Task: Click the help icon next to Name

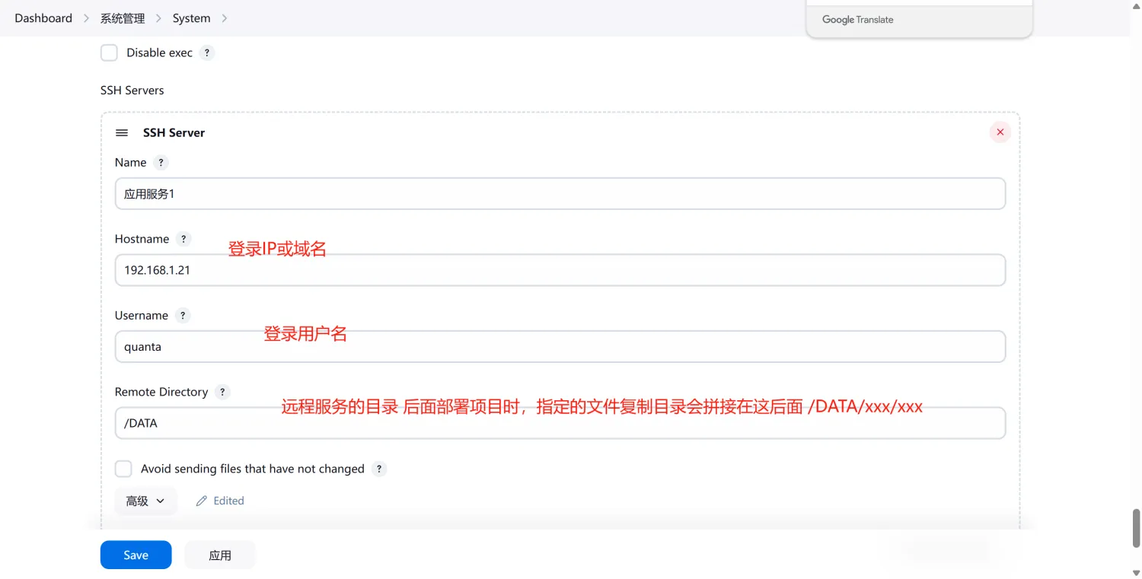Action: point(161,162)
